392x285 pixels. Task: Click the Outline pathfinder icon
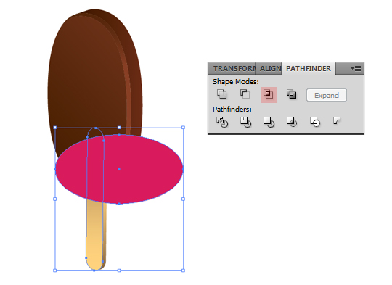pos(315,122)
